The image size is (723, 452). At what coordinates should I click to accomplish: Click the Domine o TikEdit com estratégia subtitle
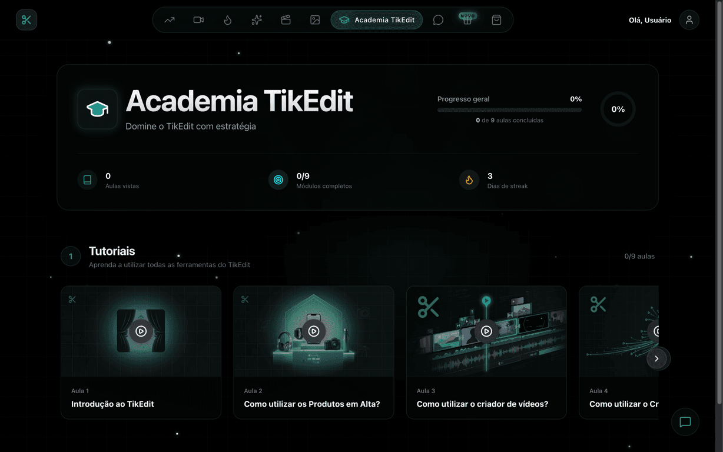click(x=191, y=127)
